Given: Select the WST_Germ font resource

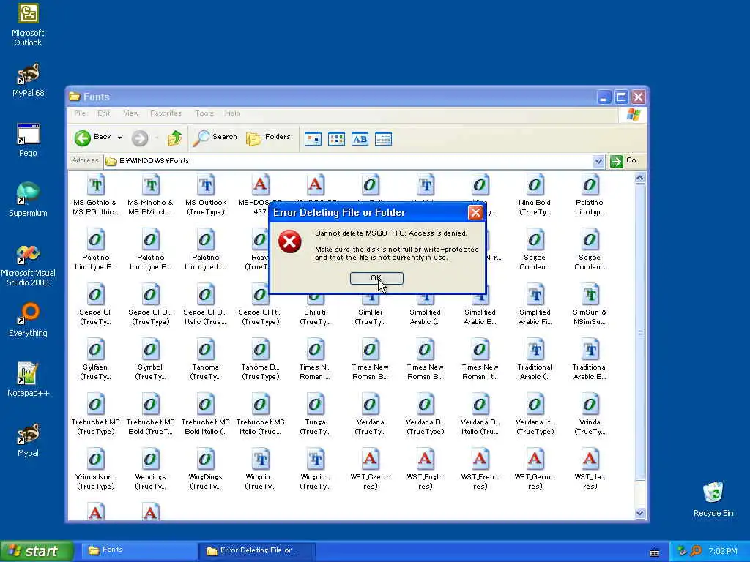Looking at the screenshot, I should 535,470.
